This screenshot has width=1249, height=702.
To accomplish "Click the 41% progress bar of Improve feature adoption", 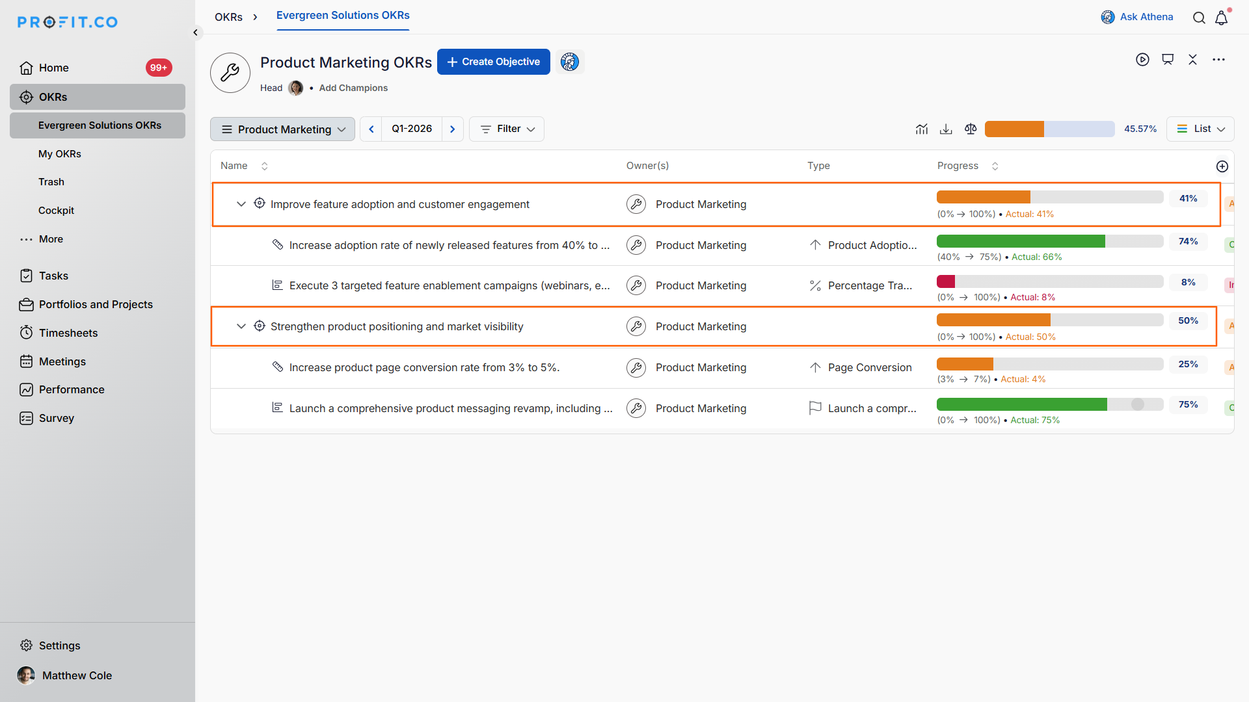I will point(1050,197).
